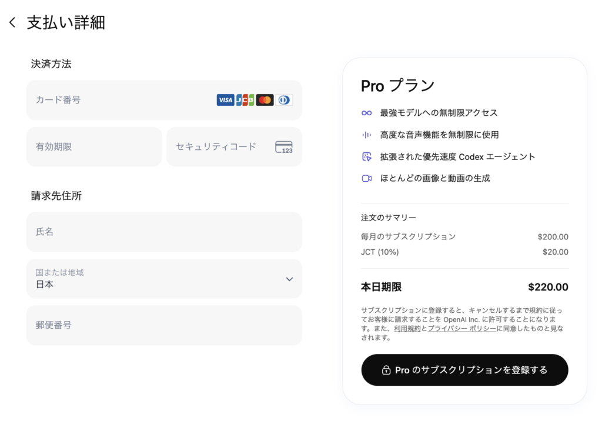The image size is (602, 421).
Task: Click the Mastercard logo
Action: 265,100
